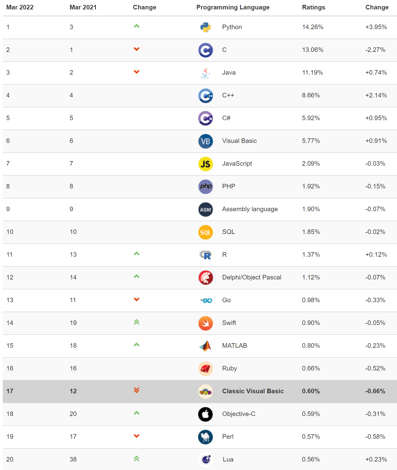The image size is (397, 470).
Task: Click the Objective-C apple icon
Action: (205, 414)
